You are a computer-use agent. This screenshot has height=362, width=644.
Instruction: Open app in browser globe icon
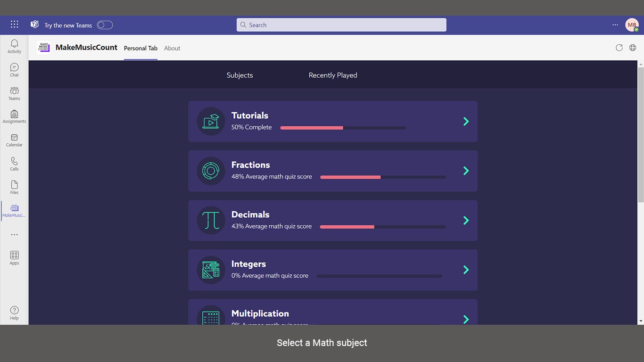(633, 48)
